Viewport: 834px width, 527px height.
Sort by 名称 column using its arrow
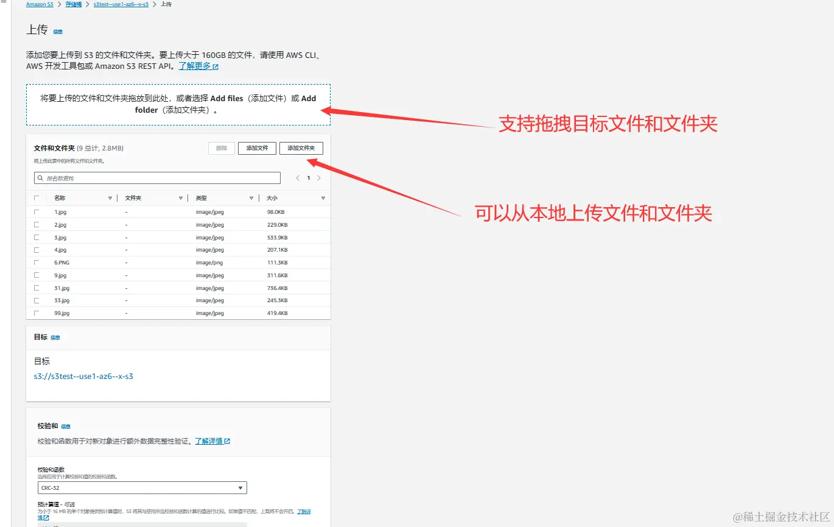click(x=110, y=198)
